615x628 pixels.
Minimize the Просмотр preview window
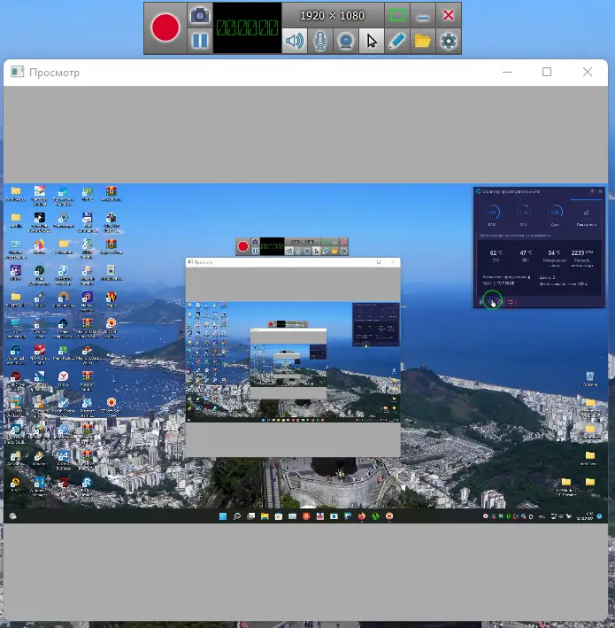pyautogui.click(x=507, y=72)
